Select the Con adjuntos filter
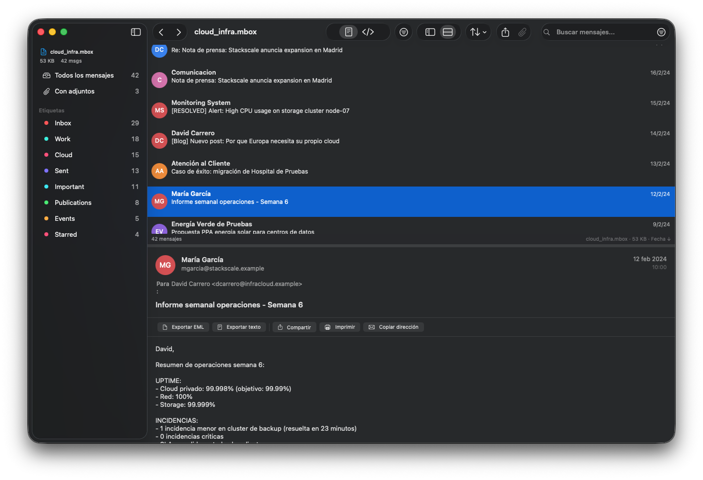703x480 pixels. coord(75,91)
